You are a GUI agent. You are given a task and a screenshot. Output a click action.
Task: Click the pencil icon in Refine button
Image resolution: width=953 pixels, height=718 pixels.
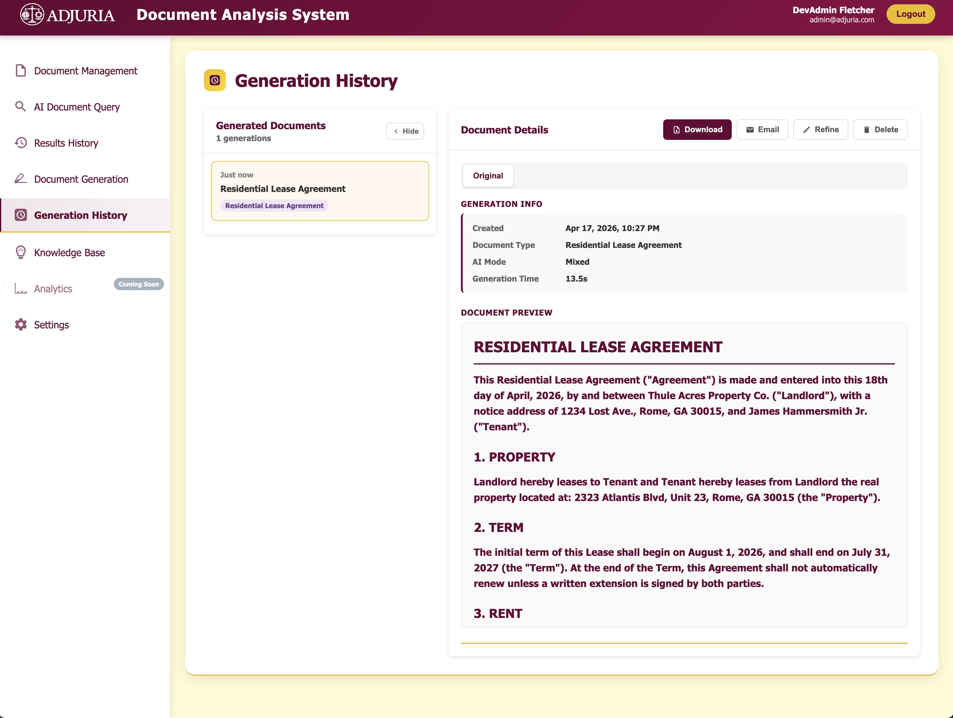[806, 130]
